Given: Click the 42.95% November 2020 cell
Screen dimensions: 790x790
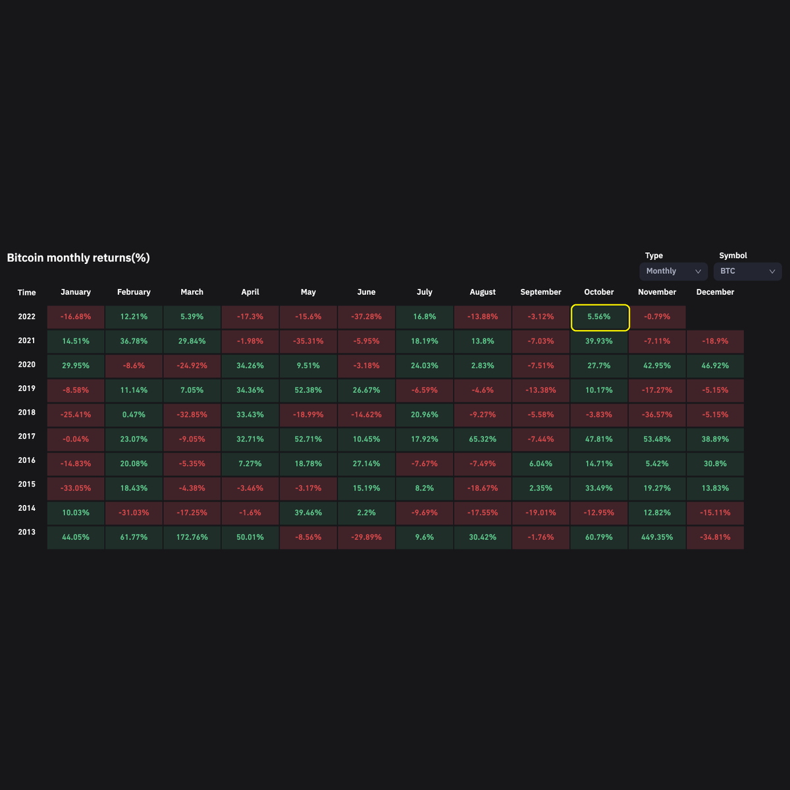Looking at the screenshot, I should coord(657,366).
